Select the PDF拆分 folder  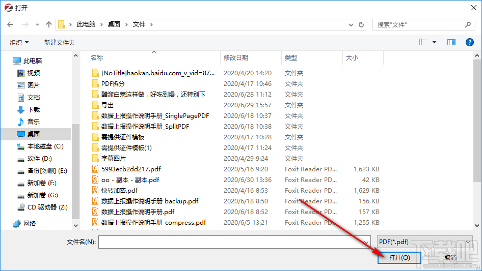(x=113, y=84)
